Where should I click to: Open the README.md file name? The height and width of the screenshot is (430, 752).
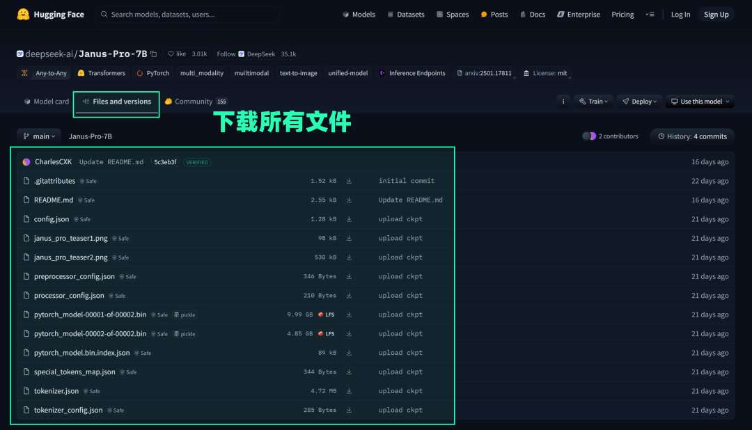(54, 200)
